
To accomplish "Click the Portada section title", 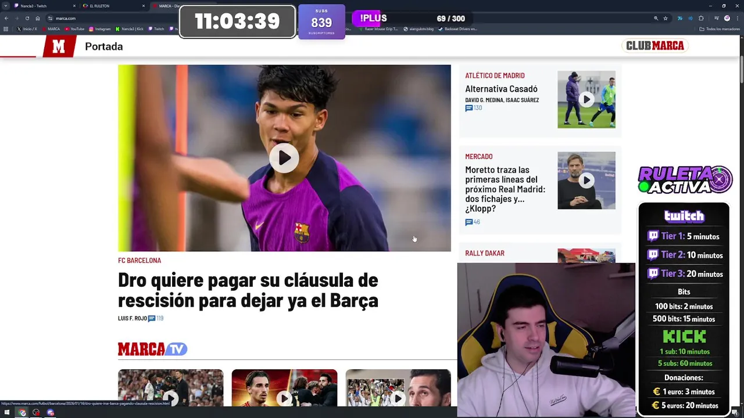I will (103, 46).
